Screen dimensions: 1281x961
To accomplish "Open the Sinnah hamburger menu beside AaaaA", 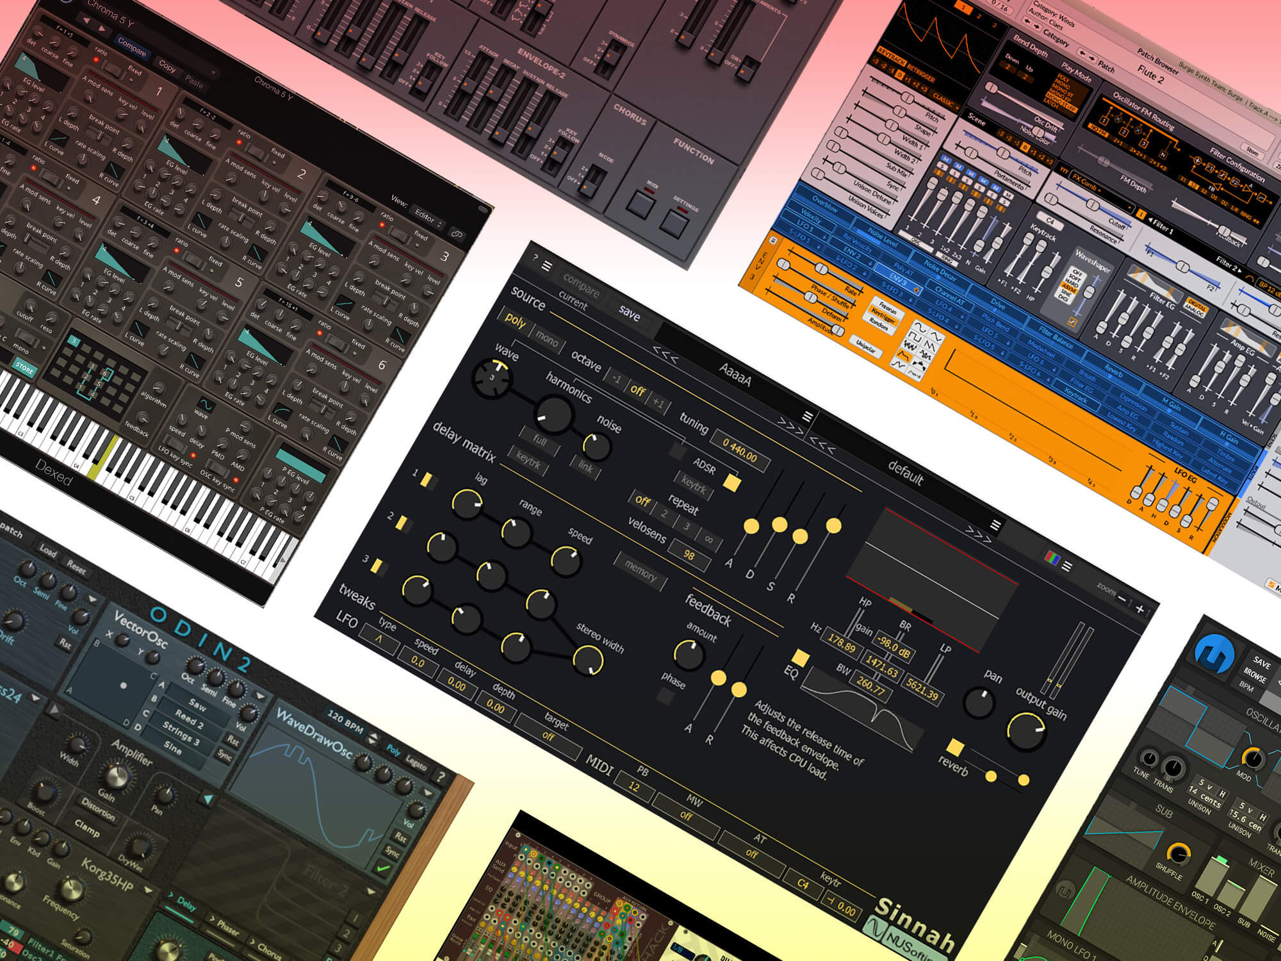I will tap(808, 416).
